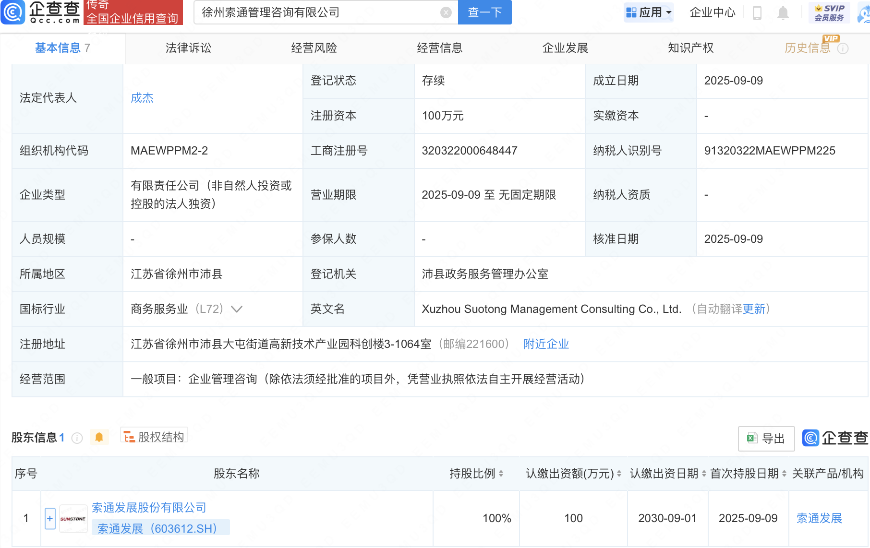
Task: Expand 商务服务业 industry chevron
Action: tap(237, 309)
